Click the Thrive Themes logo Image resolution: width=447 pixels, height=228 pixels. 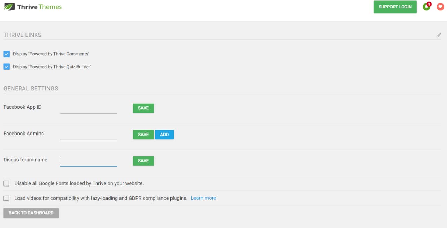[x=33, y=7]
